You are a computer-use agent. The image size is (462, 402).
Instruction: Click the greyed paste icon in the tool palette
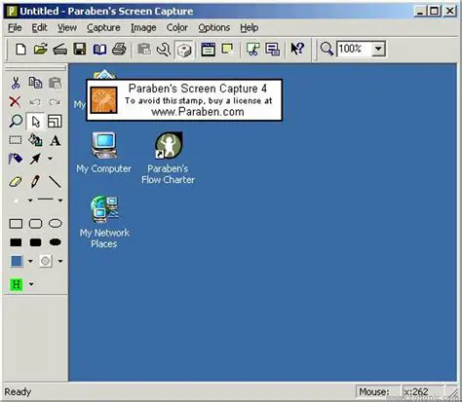pyautogui.click(x=56, y=83)
